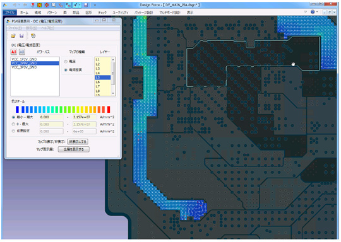341x242 pixels.
Task: Click the dark blue color scale swatch
Action: coord(18,109)
